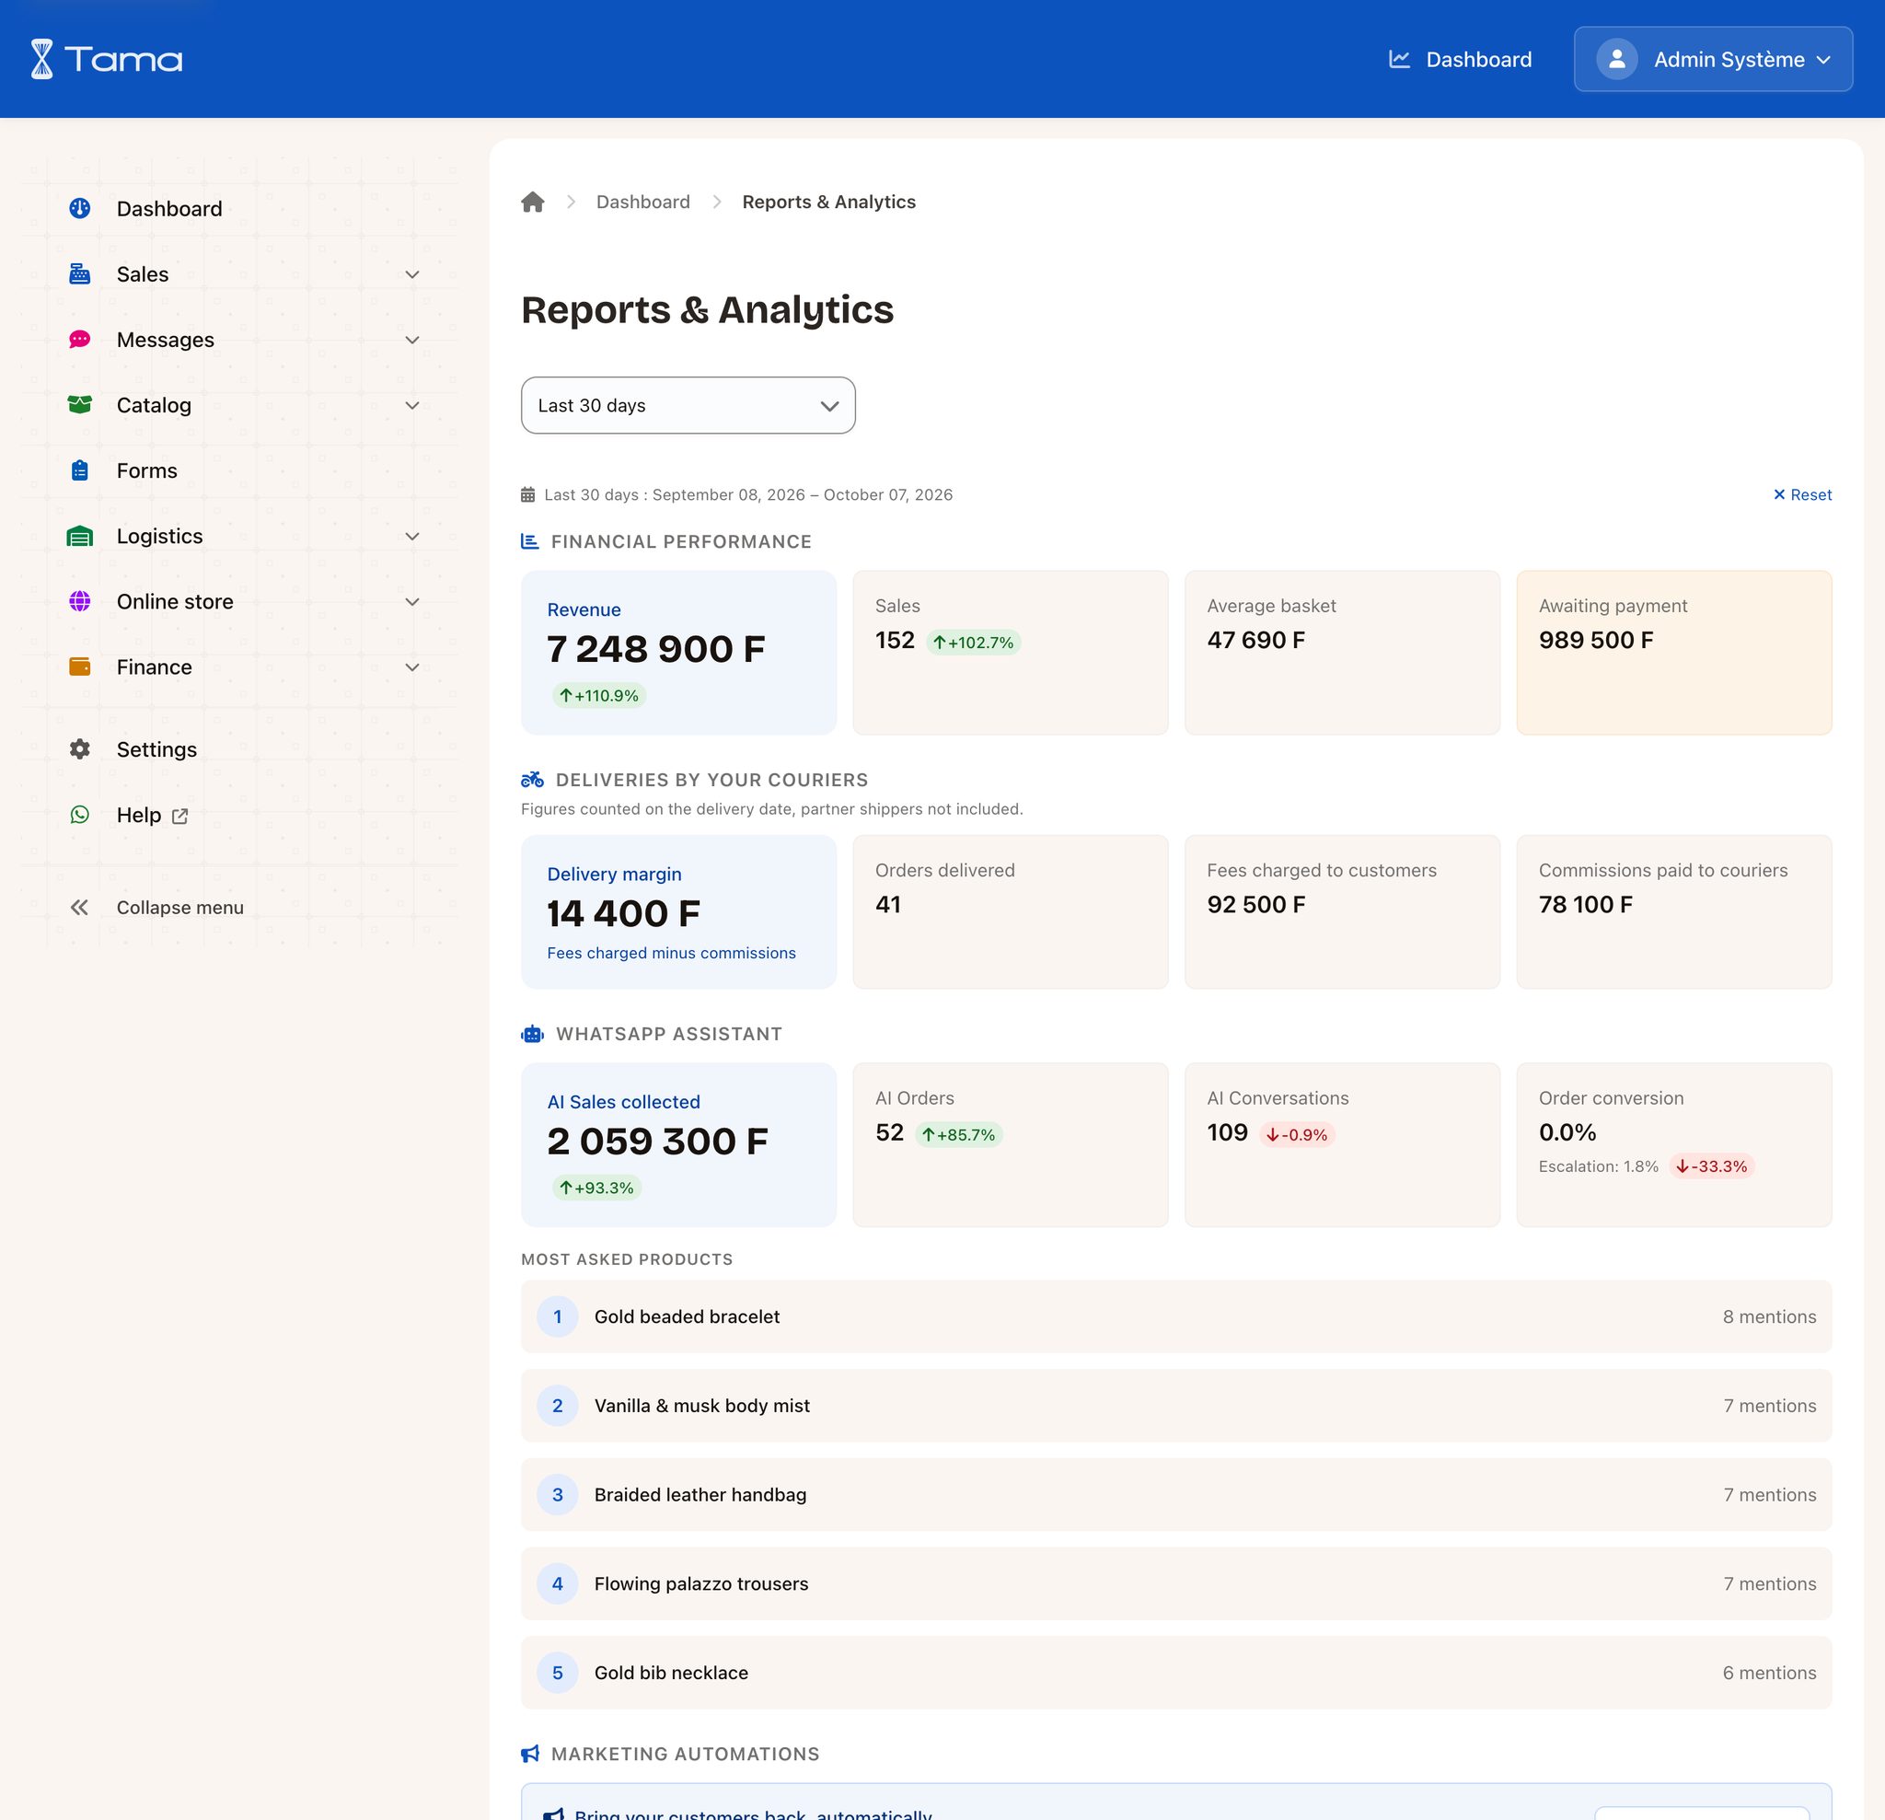This screenshot has width=1885, height=1820.
Task: Click the Awaiting payment card
Action: coord(1673,652)
